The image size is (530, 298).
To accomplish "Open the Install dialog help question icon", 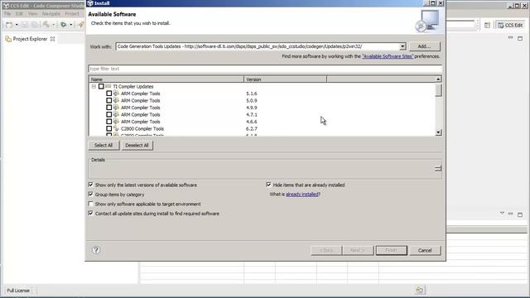I will click(x=96, y=250).
